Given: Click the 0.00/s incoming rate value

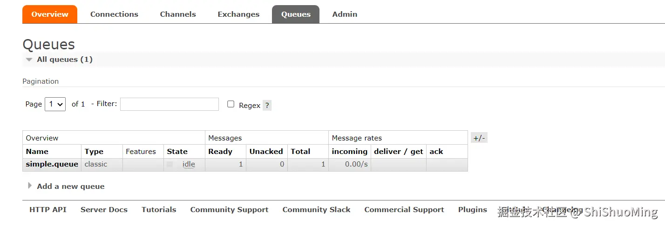Looking at the screenshot, I should coord(356,164).
